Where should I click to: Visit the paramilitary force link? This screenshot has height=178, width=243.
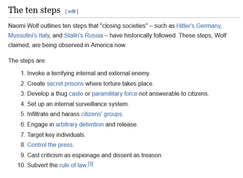[x=114, y=93]
